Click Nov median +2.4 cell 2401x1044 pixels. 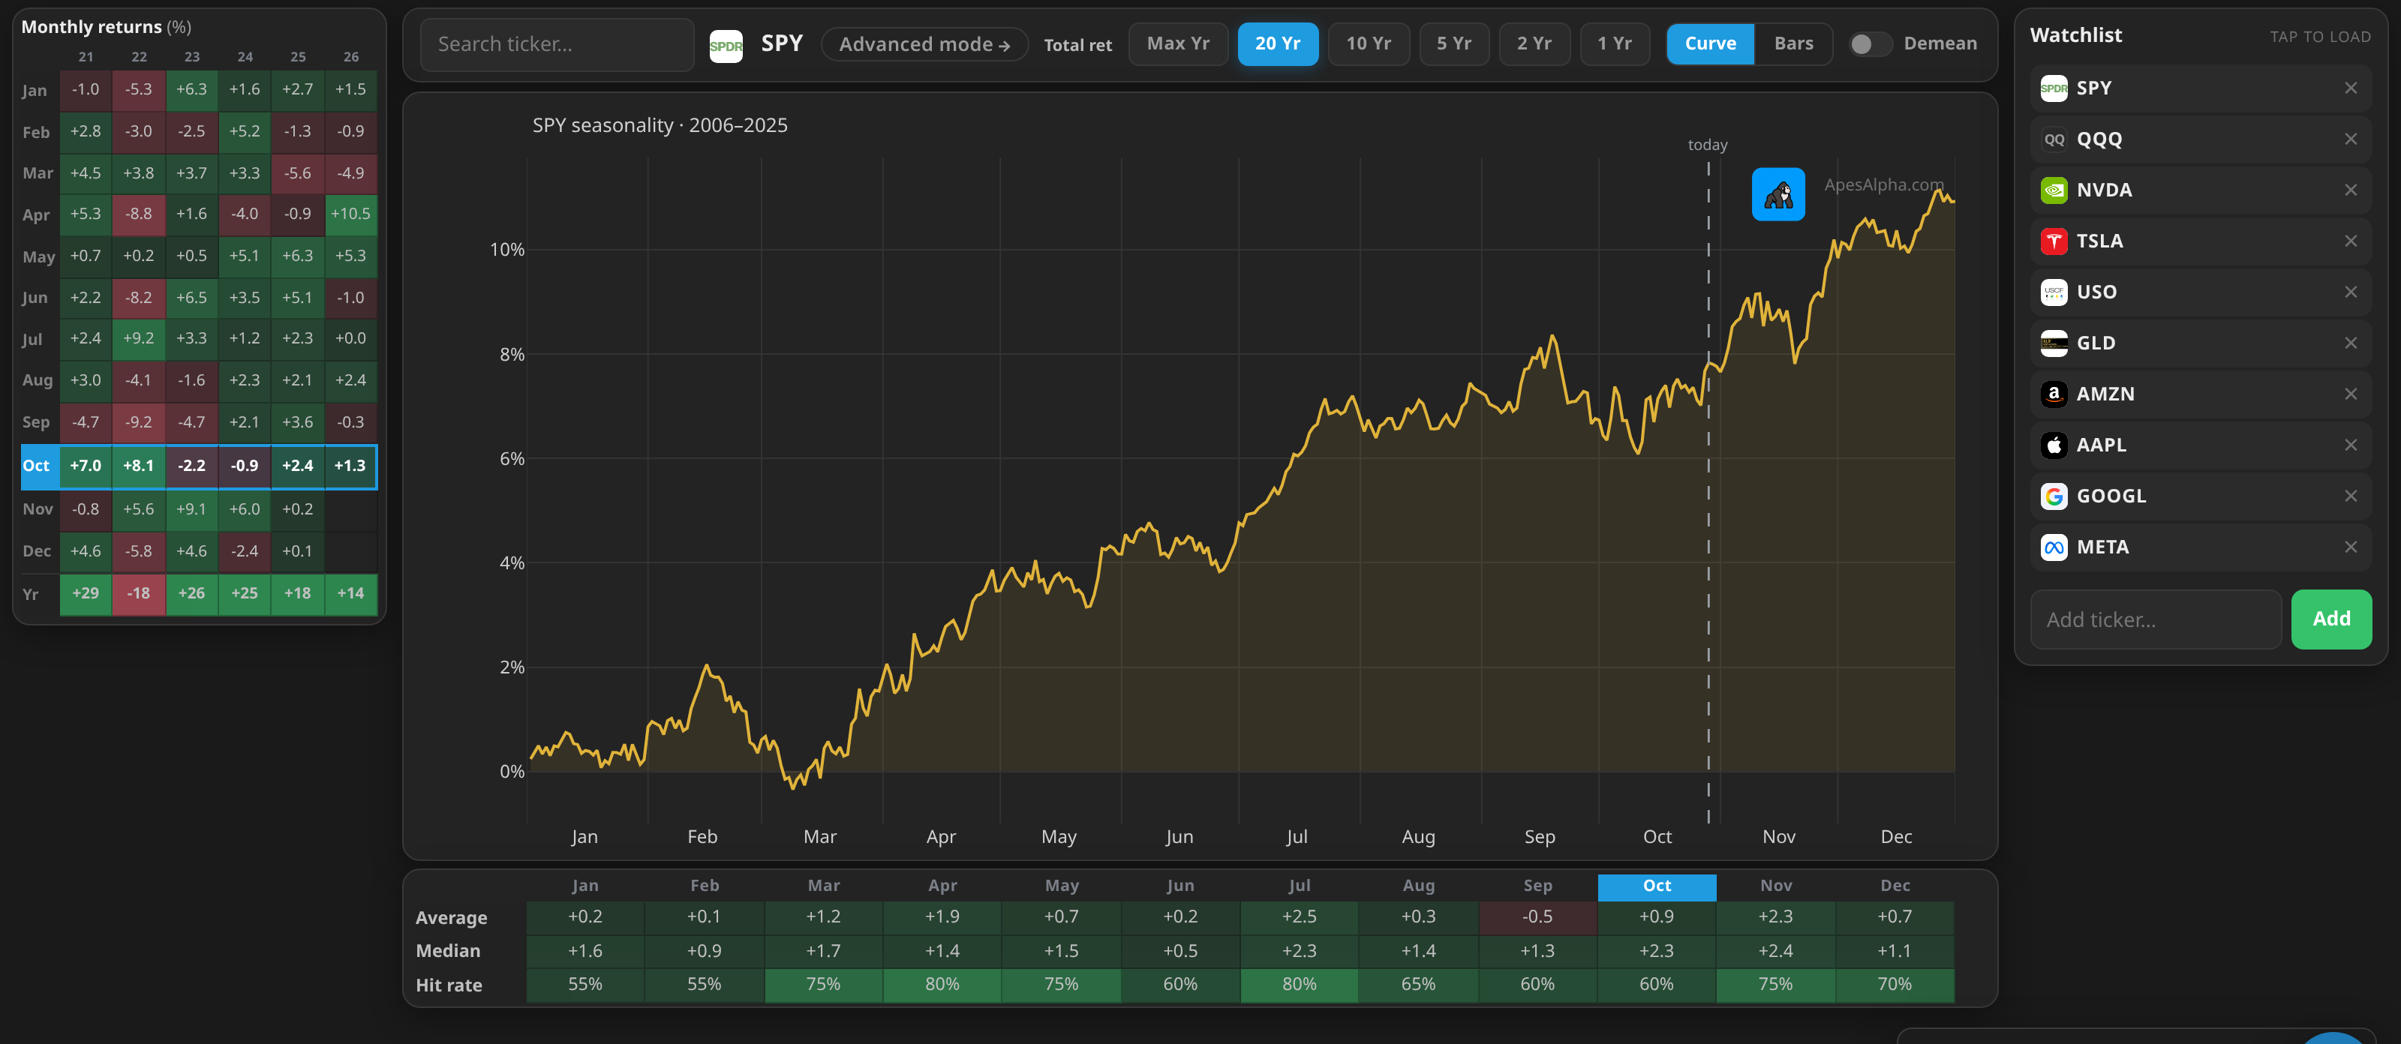[1774, 951]
